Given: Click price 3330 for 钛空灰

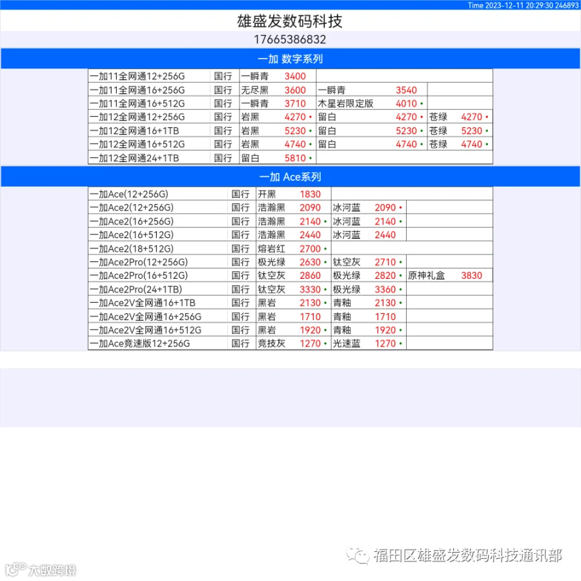Looking at the screenshot, I should [x=310, y=289].
